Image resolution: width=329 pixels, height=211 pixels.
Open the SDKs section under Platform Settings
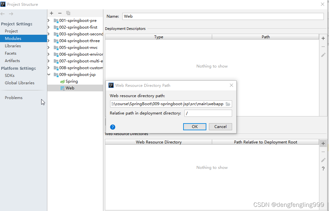[x=10, y=75]
